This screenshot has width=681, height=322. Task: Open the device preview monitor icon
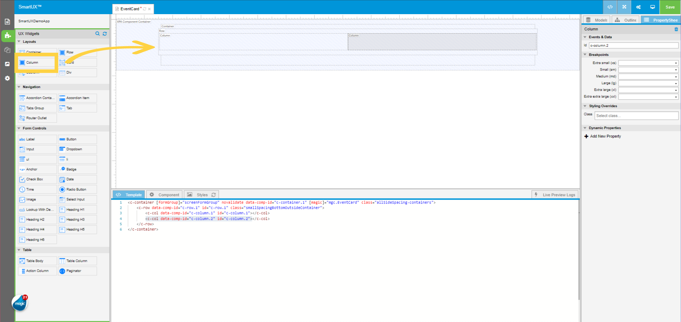point(652,7)
